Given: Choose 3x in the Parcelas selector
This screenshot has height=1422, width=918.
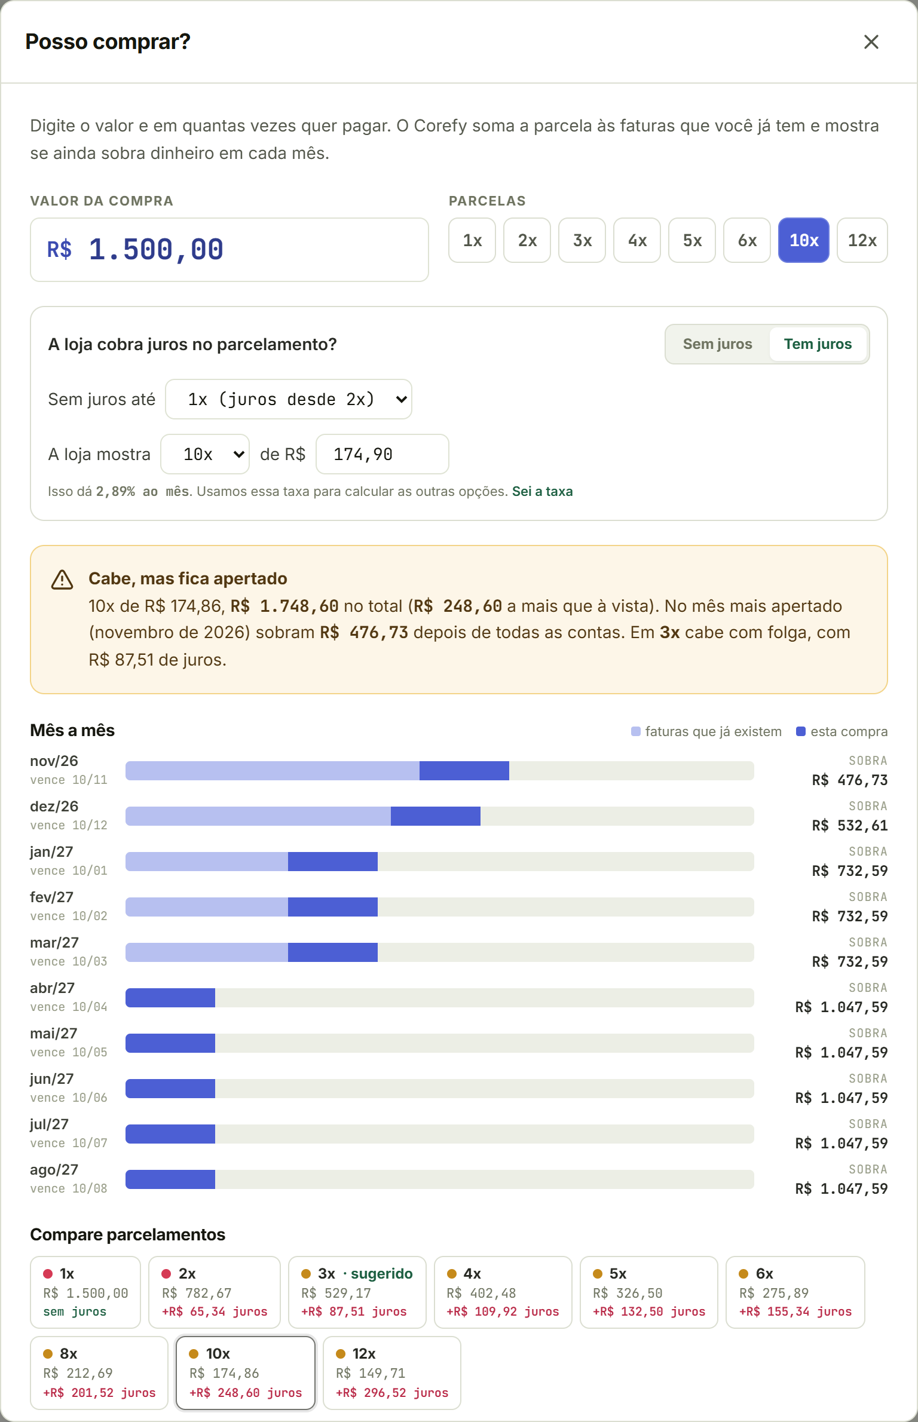Looking at the screenshot, I should click(x=582, y=240).
